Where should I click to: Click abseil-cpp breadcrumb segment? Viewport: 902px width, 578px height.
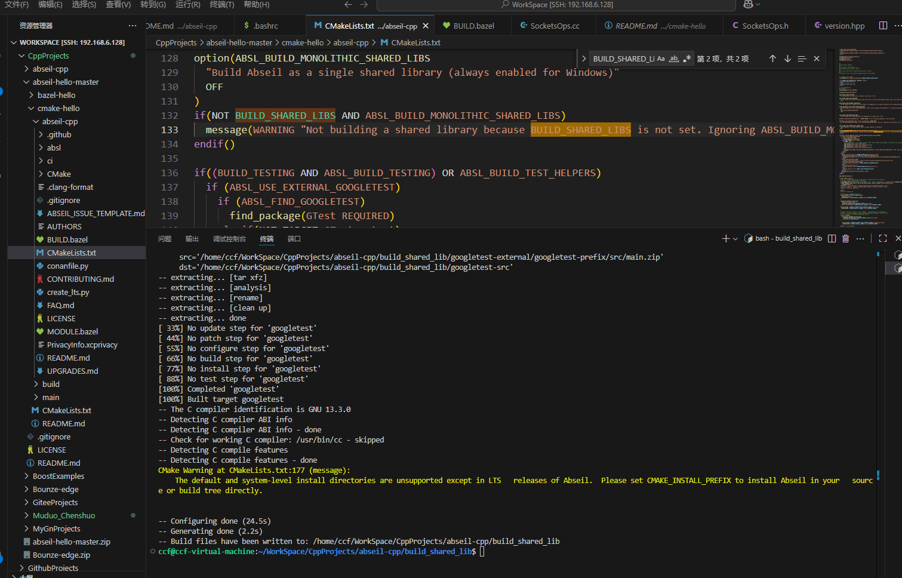pyautogui.click(x=351, y=42)
